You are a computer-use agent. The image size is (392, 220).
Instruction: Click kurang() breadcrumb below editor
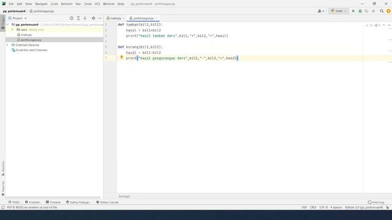coord(124,197)
